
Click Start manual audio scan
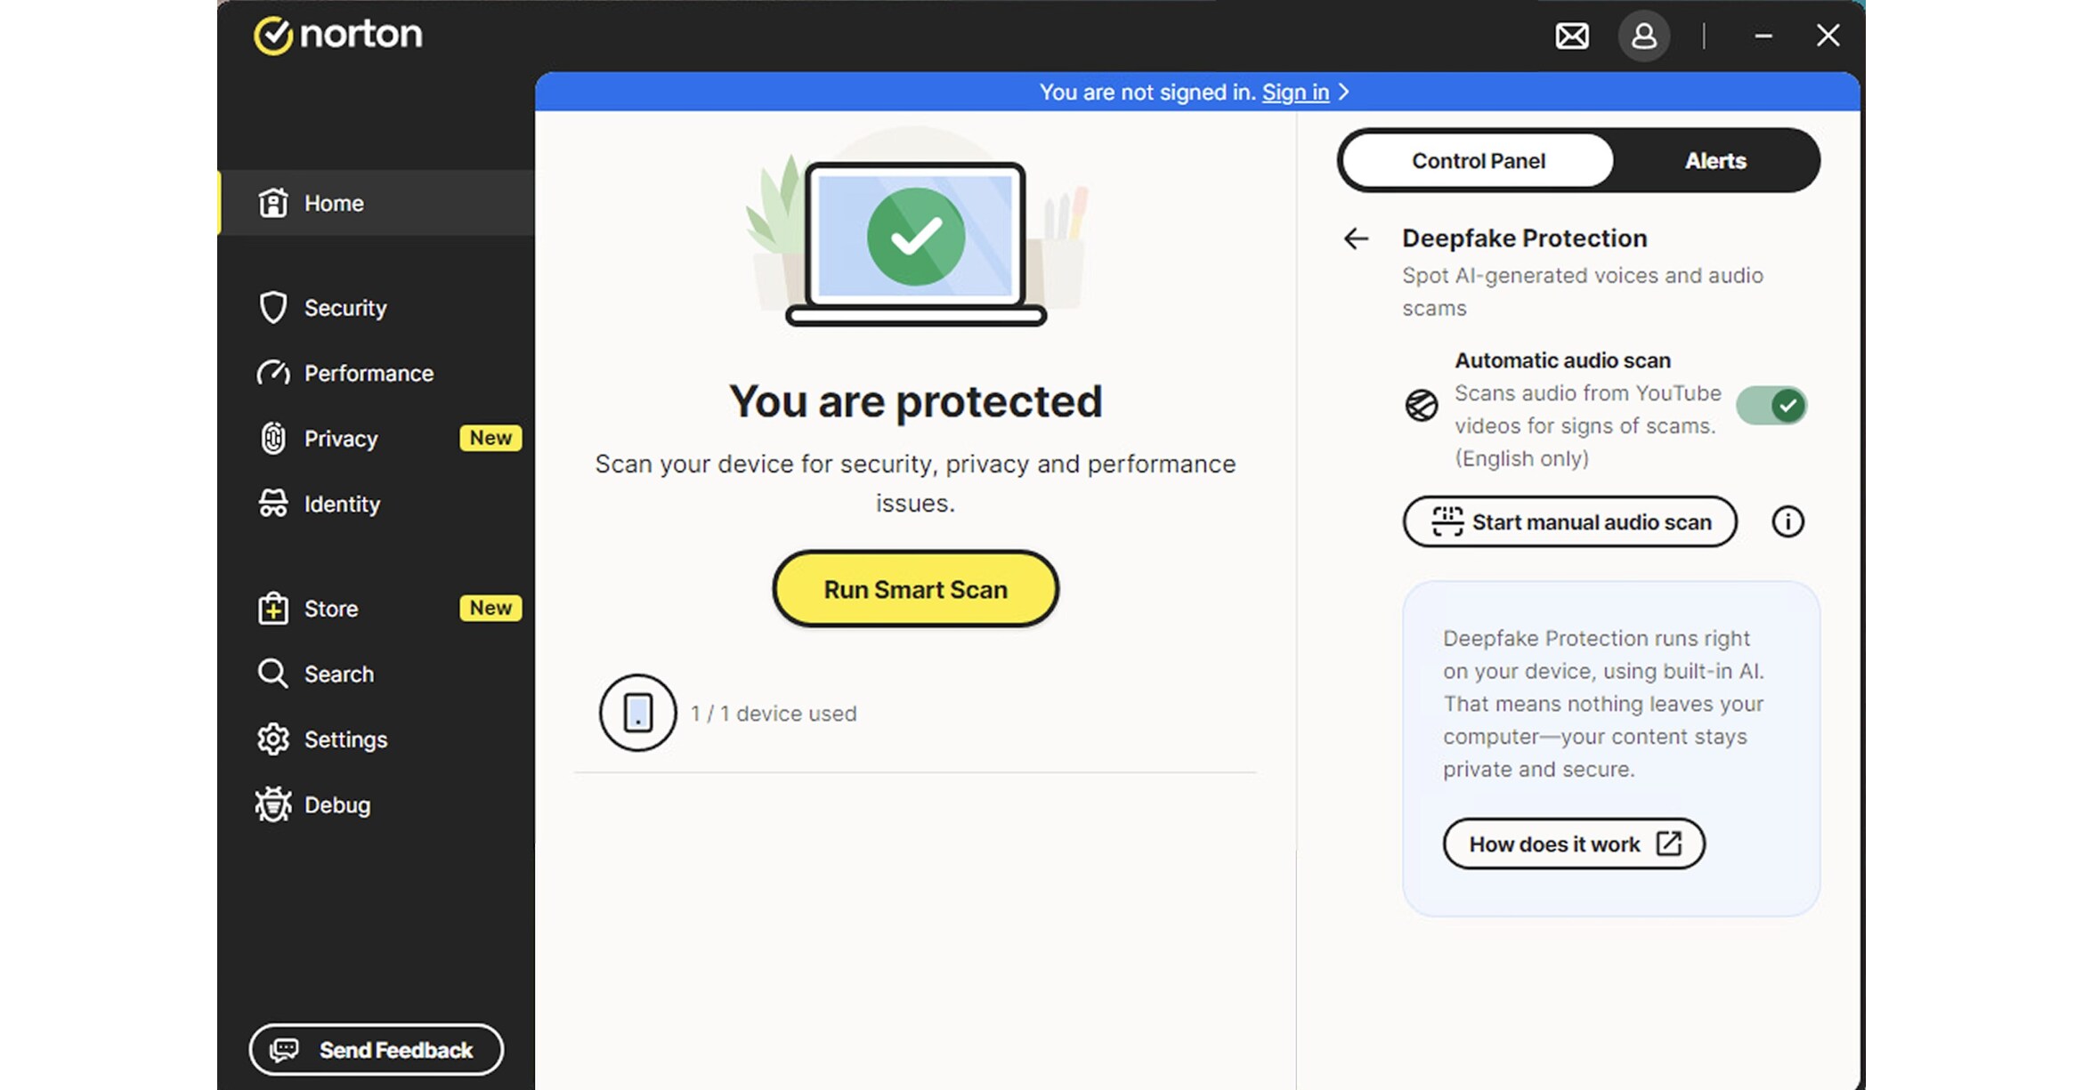pyautogui.click(x=1569, y=521)
